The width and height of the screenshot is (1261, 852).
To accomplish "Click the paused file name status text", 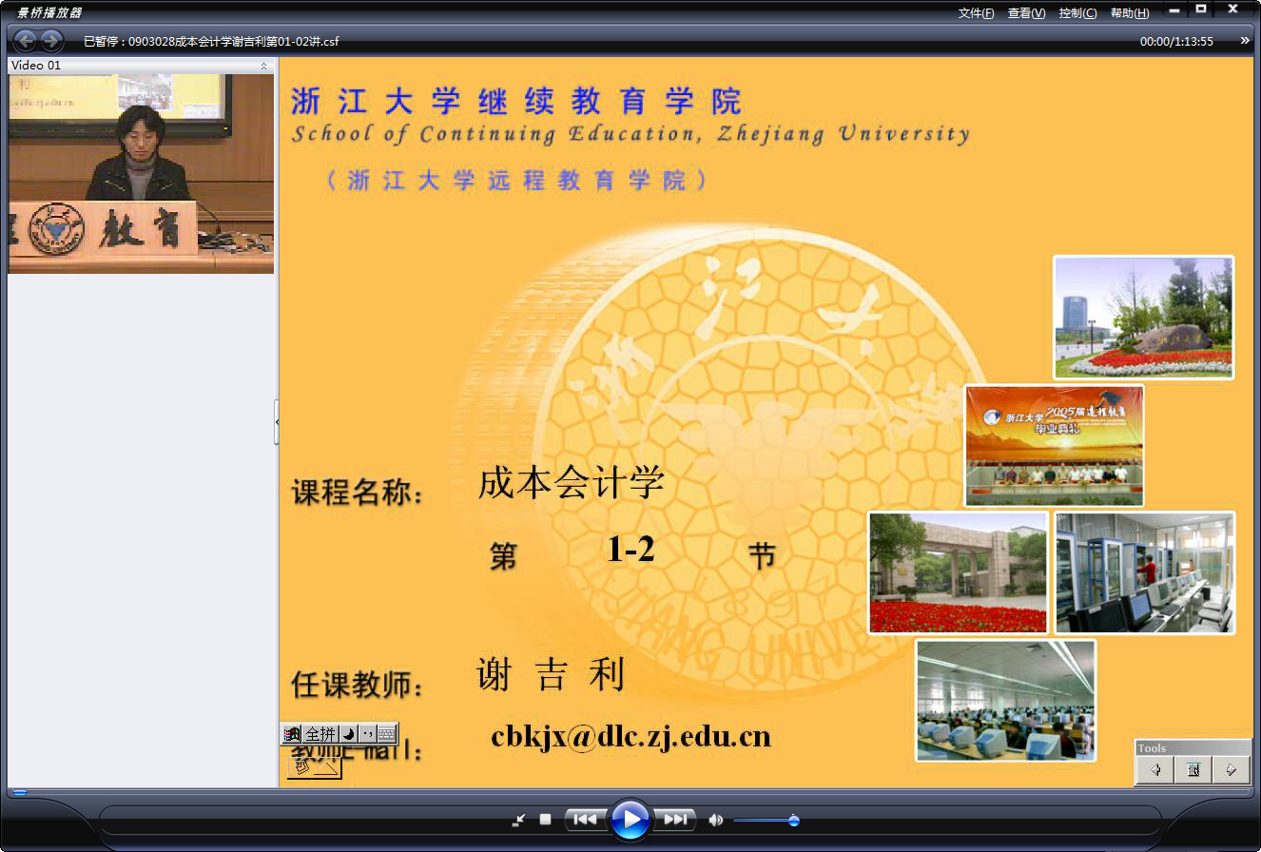I will (x=211, y=41).
